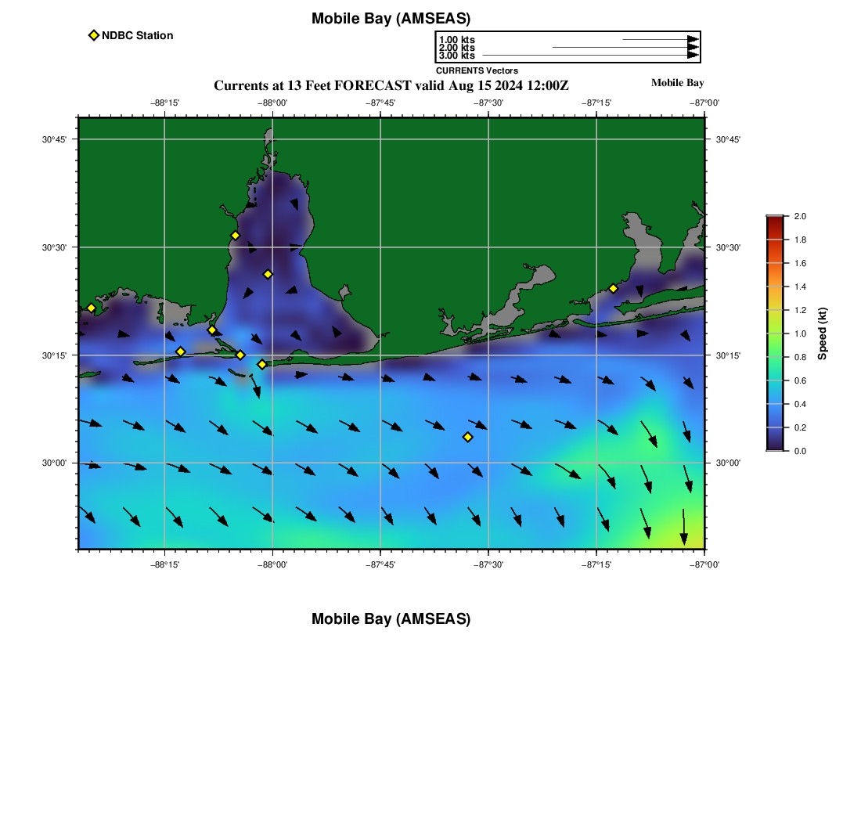Click the small 'Mobile Bay' label above map

pos(677,83)
